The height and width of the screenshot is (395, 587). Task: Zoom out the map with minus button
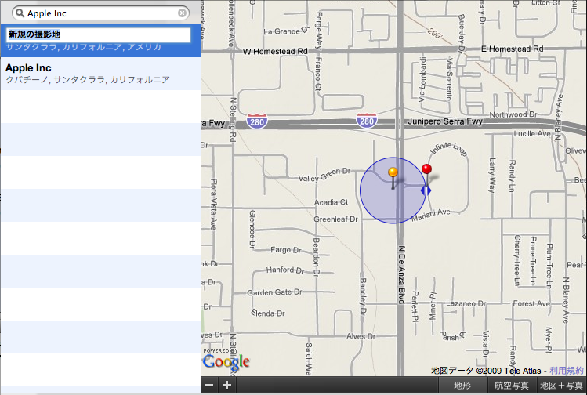(x=210, y=385)
